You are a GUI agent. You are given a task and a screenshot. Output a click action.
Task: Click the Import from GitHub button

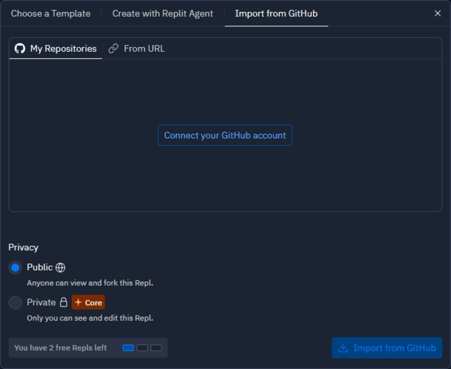386,348
